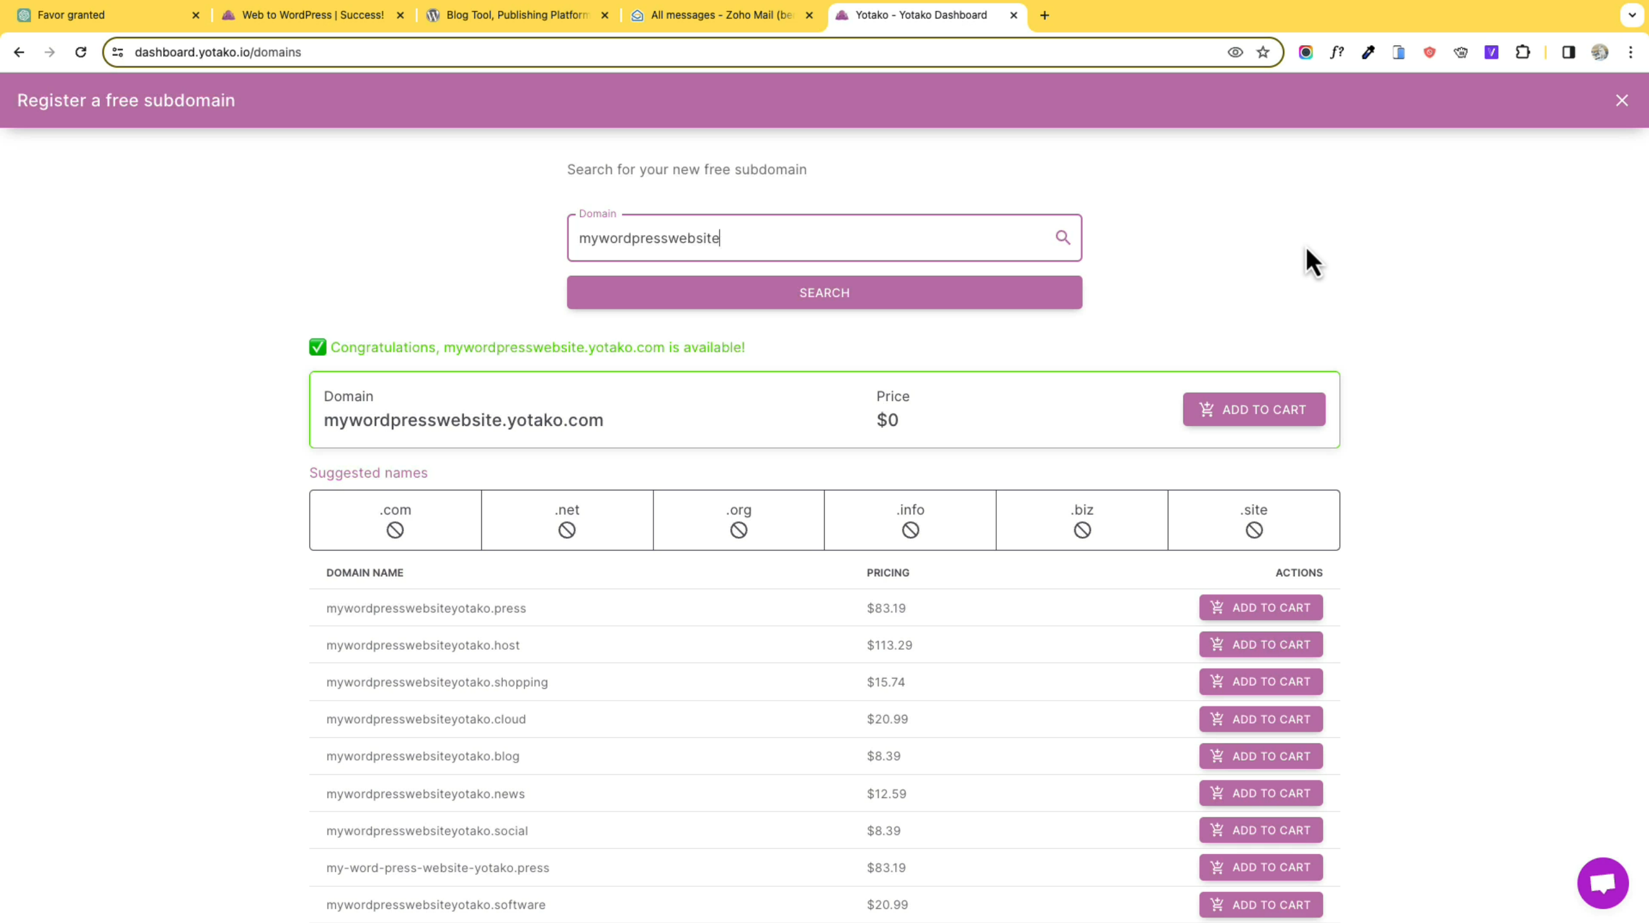The width and height of the screenshot is (1649, 923).
Task: Bookmark this page with the star icon
Action: point(1263,52)
